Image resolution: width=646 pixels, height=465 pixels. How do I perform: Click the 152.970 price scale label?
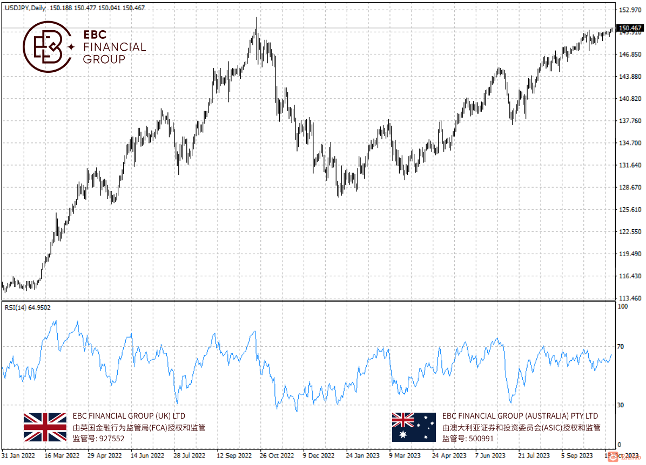630,10
